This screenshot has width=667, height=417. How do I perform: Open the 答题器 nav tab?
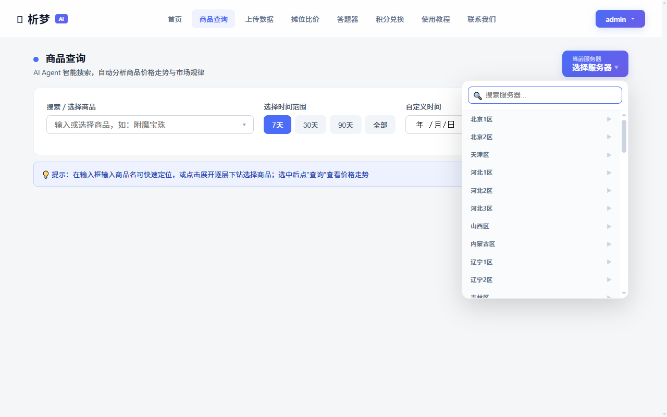click(x=348, y=19)
